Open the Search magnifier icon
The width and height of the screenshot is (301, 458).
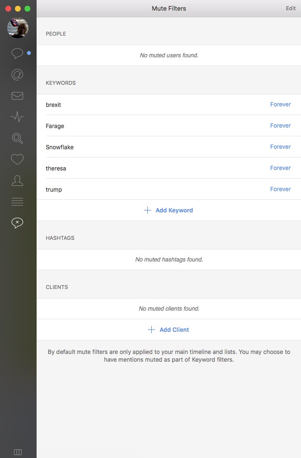coord(17,138)
